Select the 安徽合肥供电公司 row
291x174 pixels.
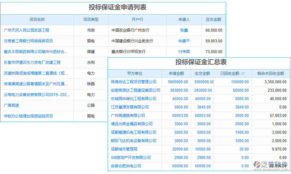pyautogui.click(x=126, y=166)
